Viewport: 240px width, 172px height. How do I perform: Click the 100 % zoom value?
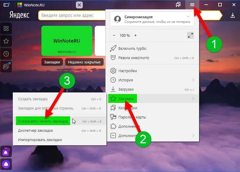[x=124, y=36]
